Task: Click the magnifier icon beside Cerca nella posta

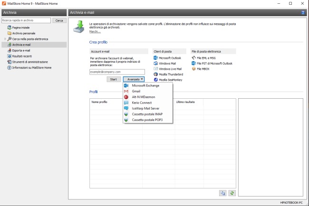Action: point(9,39)
